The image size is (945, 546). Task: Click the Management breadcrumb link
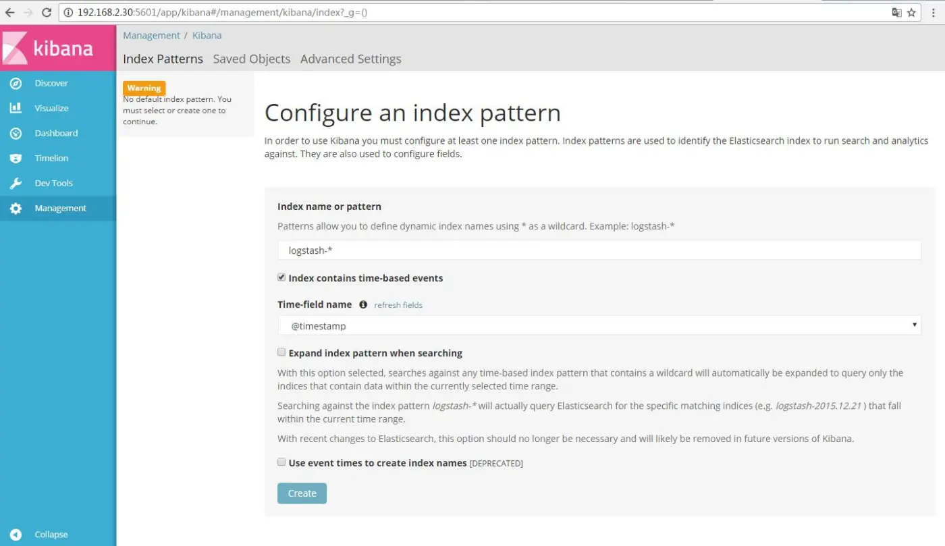point(151,35)
